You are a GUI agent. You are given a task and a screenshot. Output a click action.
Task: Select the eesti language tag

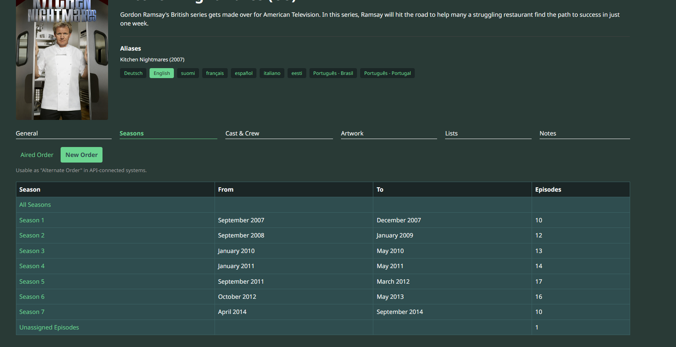coord(297,73)
